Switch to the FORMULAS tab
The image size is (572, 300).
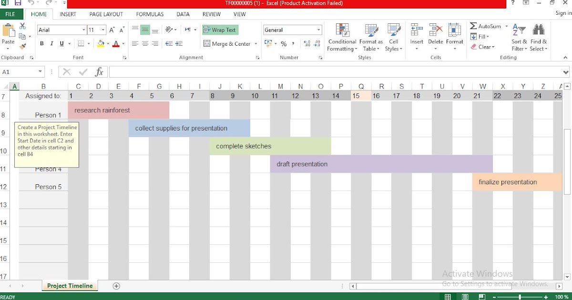pyautogui.click(x=150, y=14)
